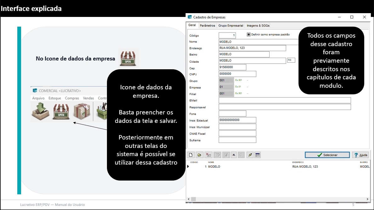This screenshot has width=374, height=210.
Task: Open the Estoque menu
Action: 55,98
